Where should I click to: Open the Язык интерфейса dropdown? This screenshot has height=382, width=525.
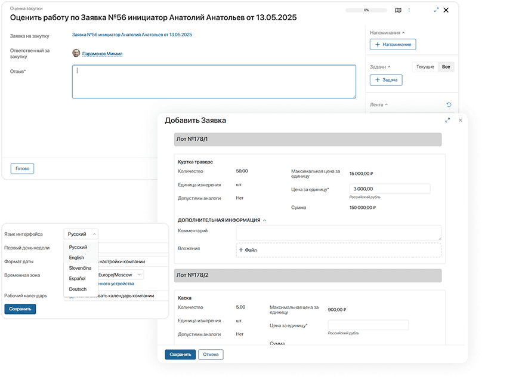(x=81, y=234)
